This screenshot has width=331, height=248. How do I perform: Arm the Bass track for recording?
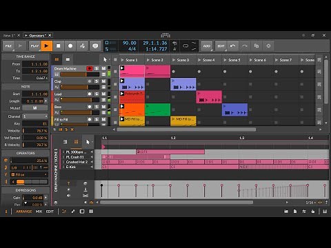[90, 107]
